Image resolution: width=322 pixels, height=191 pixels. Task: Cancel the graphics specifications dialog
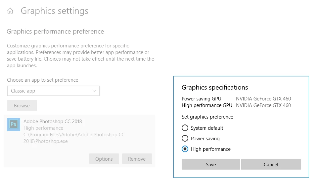pos(271,164)
